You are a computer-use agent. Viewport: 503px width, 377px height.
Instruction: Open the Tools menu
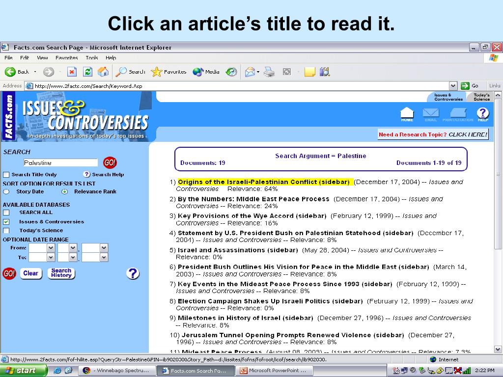tap(92, 58)
